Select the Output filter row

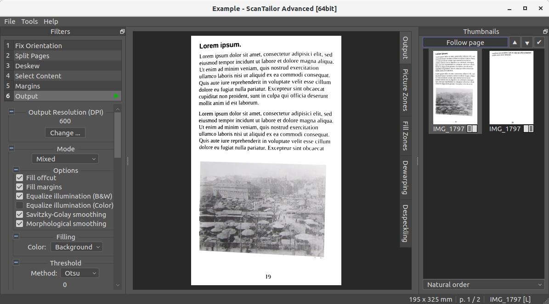pyautogui.click(x=63, y=96)
